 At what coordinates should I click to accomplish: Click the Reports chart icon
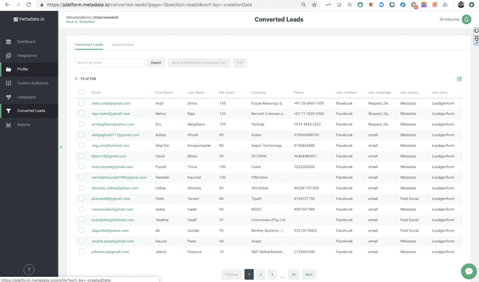pos(8,125)
